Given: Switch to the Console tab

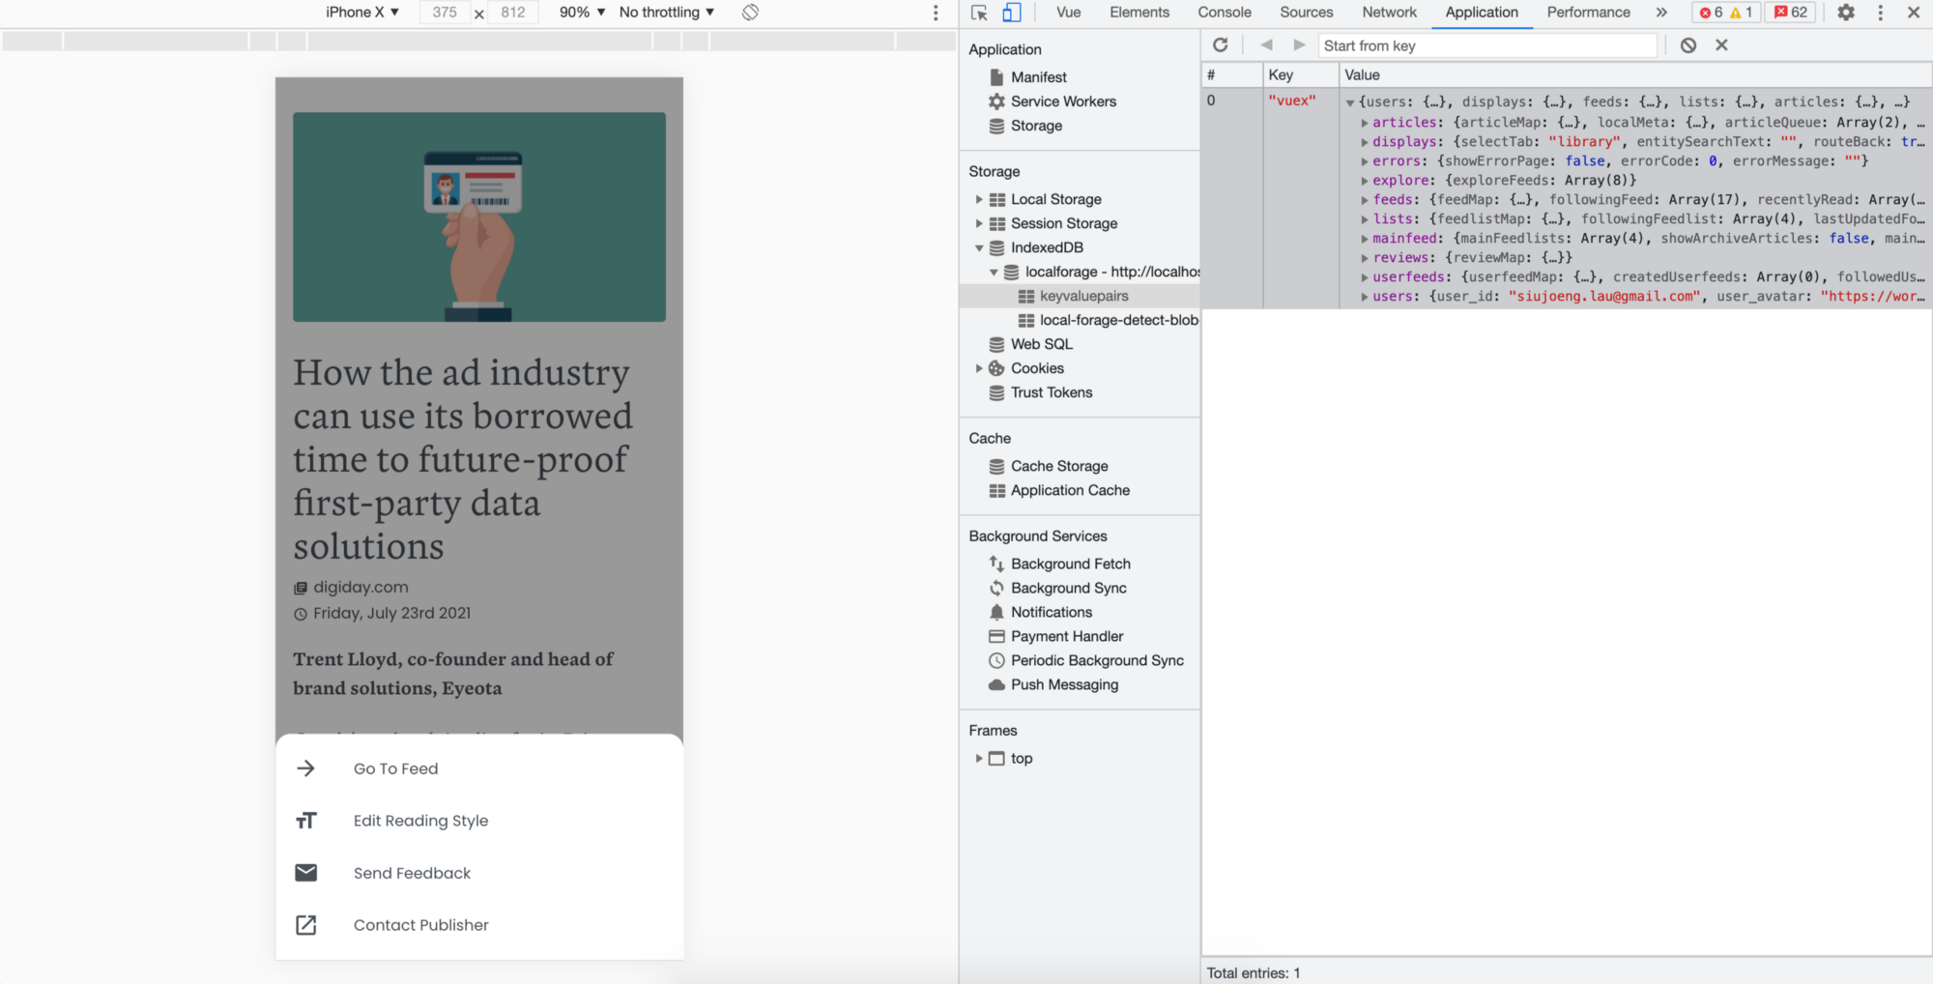Looking at the screenshot, I should click(x=1224, y=13).
